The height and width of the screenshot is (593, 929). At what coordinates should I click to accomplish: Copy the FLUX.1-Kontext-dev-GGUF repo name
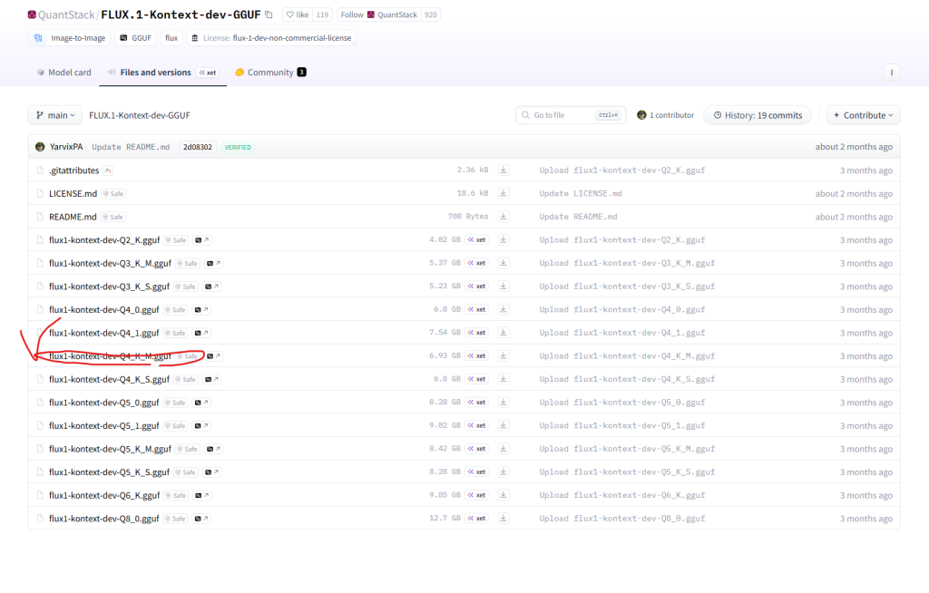point(269,15)
